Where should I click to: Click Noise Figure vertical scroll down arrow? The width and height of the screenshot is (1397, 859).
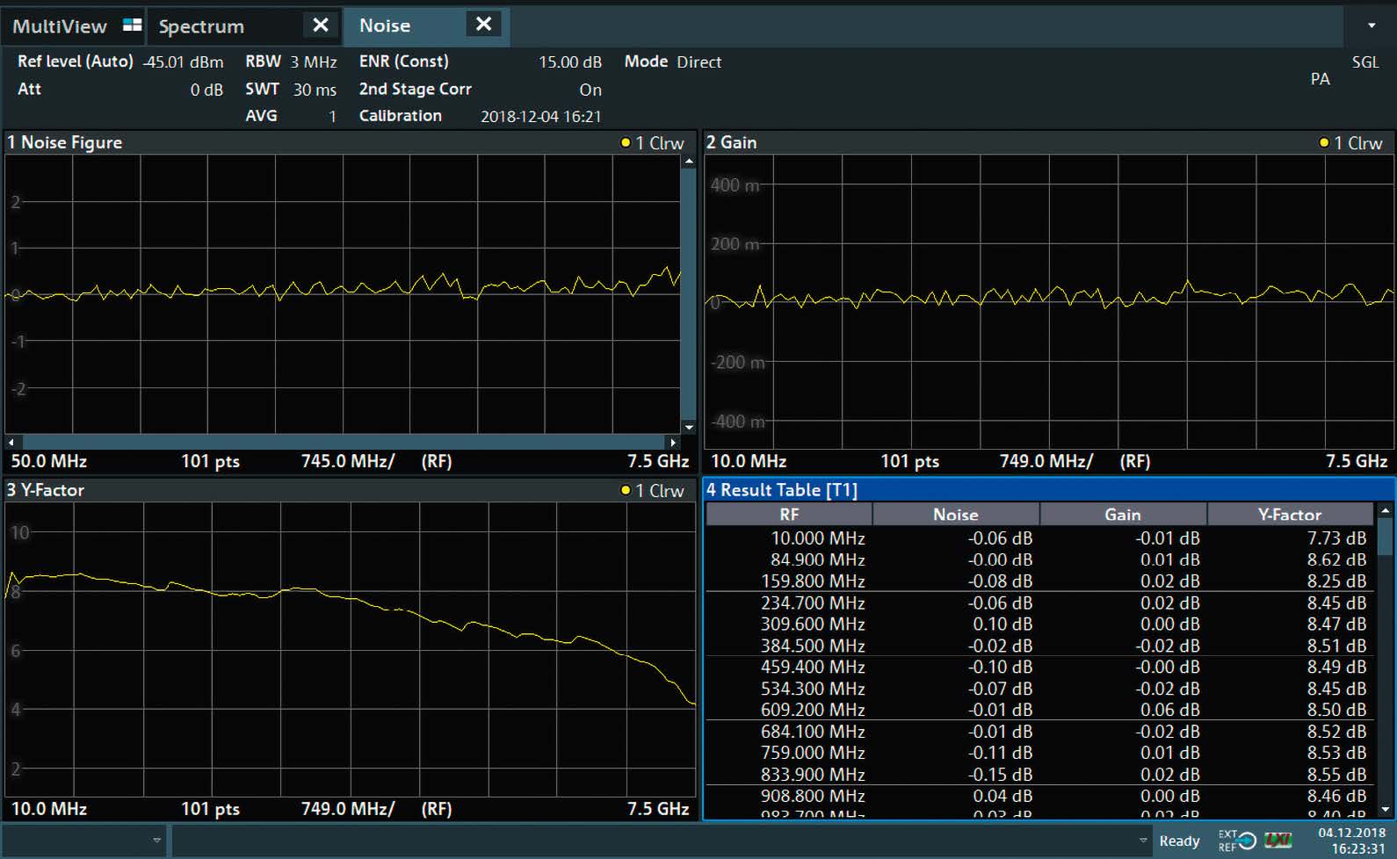click(689, 428)
